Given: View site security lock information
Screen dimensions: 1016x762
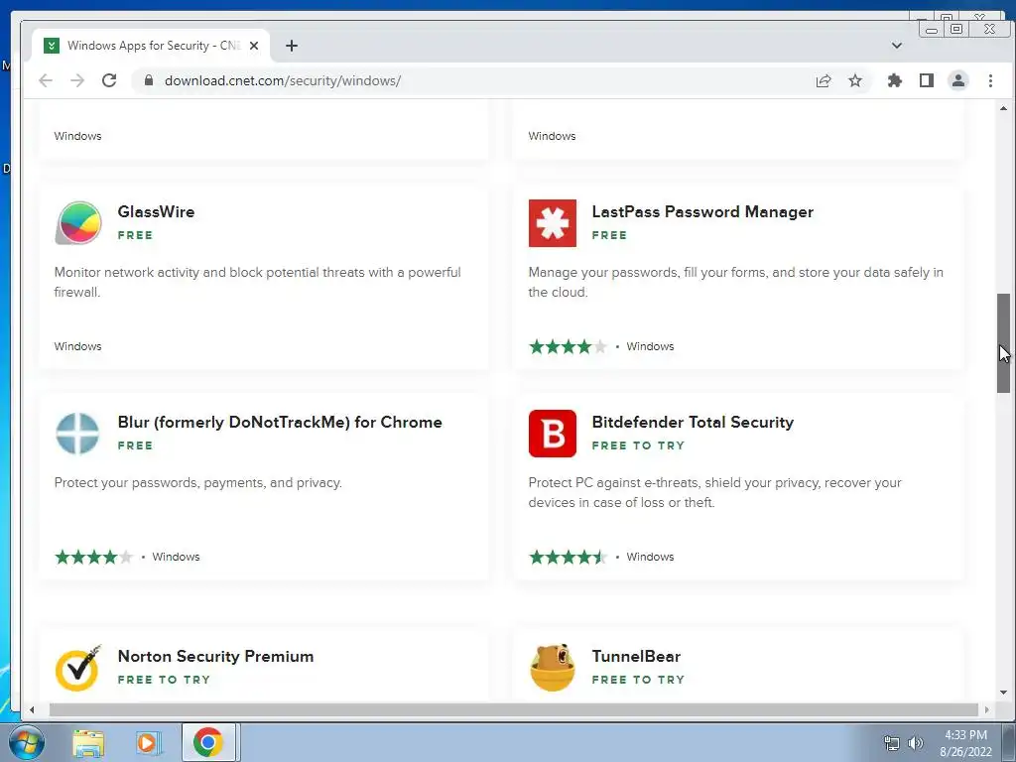Looking at the screenshot, I should [x=149, y=80].
